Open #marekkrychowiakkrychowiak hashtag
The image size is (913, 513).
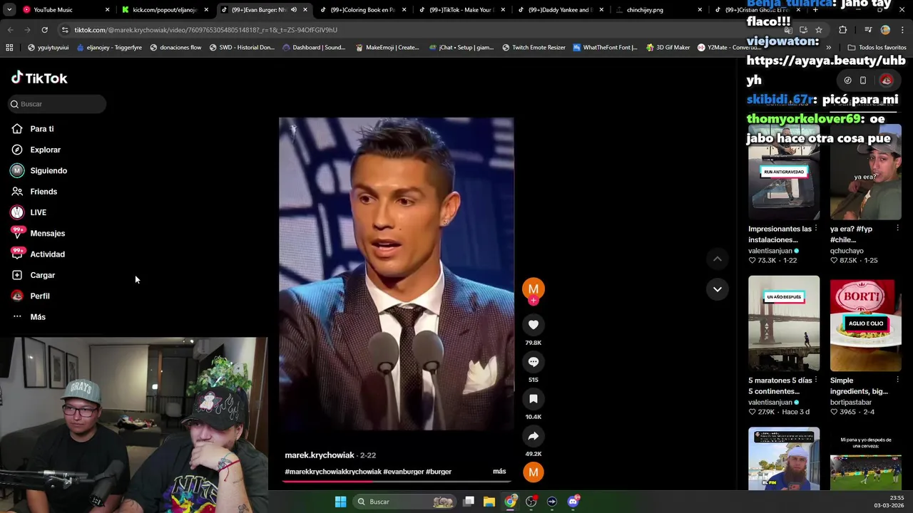click(333, 472)
